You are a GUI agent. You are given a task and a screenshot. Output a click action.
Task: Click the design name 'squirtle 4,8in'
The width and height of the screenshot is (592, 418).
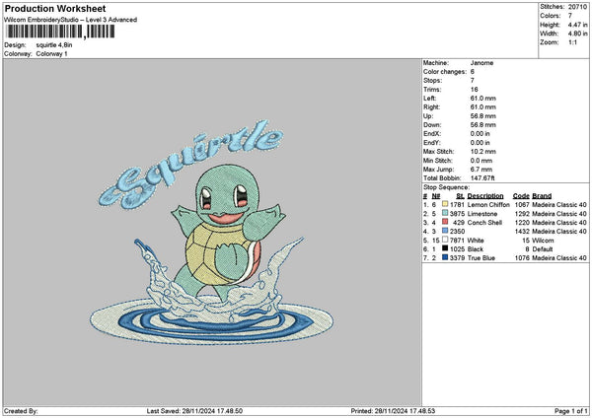pyautogui.click(x=54, y=45)
